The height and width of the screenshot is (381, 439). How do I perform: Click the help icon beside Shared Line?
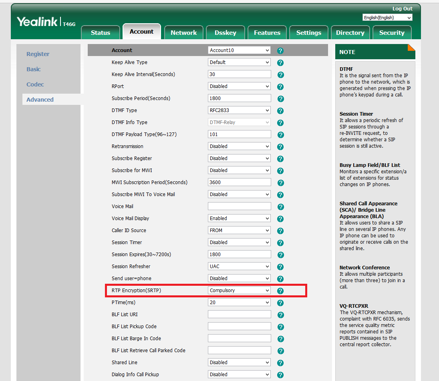280,363
